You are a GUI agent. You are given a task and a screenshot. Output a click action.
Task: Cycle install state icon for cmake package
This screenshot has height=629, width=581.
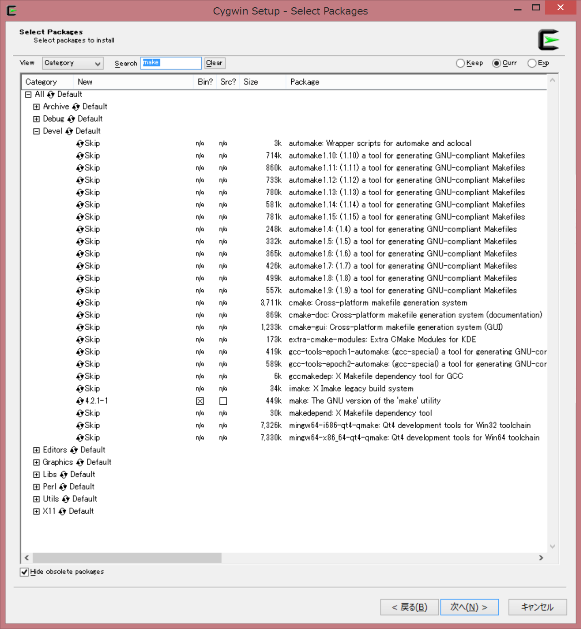pyautogui.click(x=80, y=302)
